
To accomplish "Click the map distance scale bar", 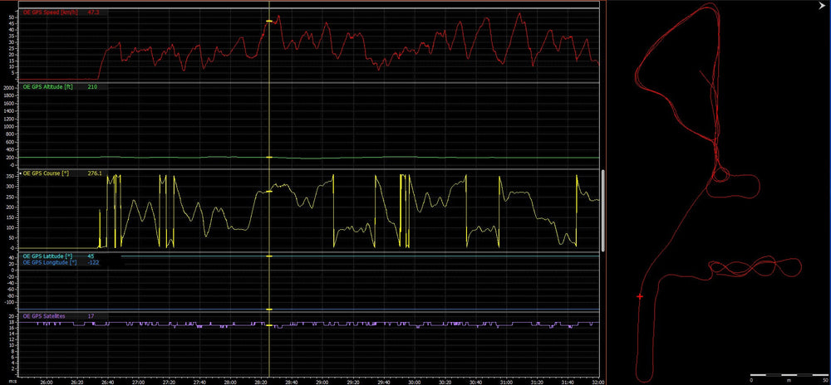I will [x=783, y=374].
